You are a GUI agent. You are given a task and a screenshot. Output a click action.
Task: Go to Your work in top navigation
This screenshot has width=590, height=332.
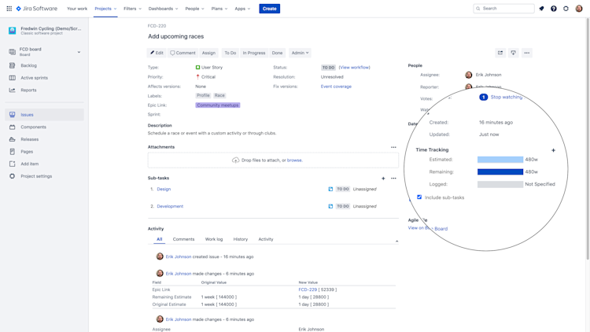point(77,9)
